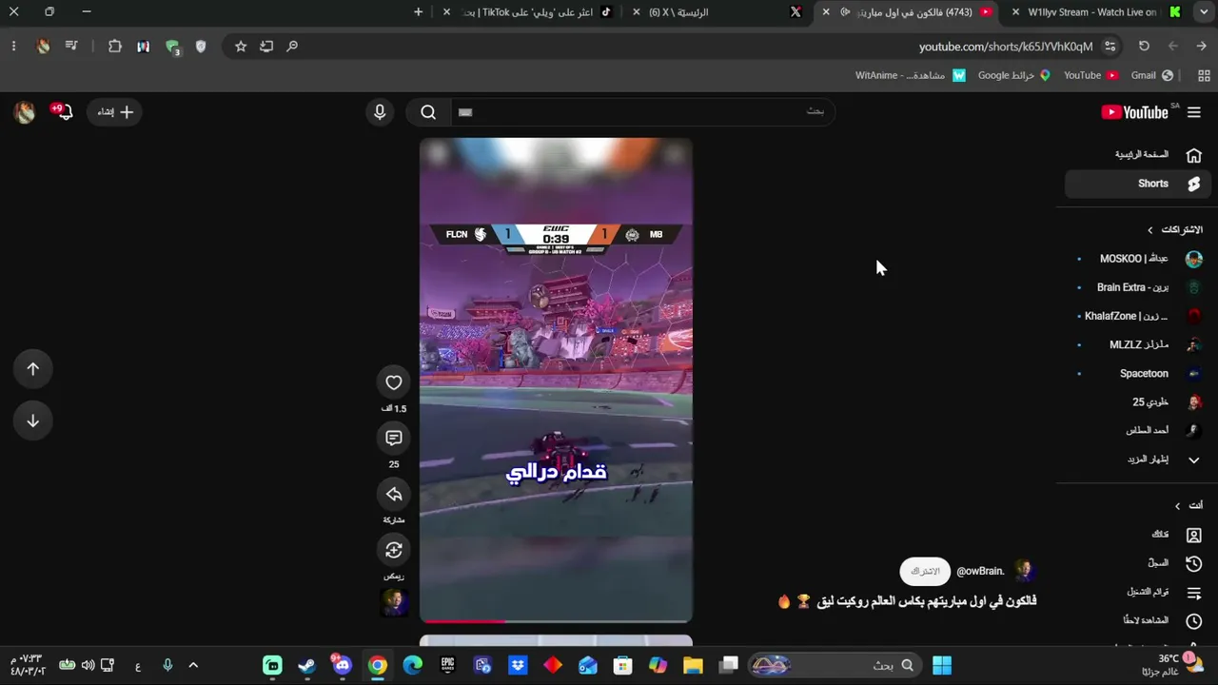
Task: Open Spacetoon subscription channel
Action: (x=1139, y=374)
